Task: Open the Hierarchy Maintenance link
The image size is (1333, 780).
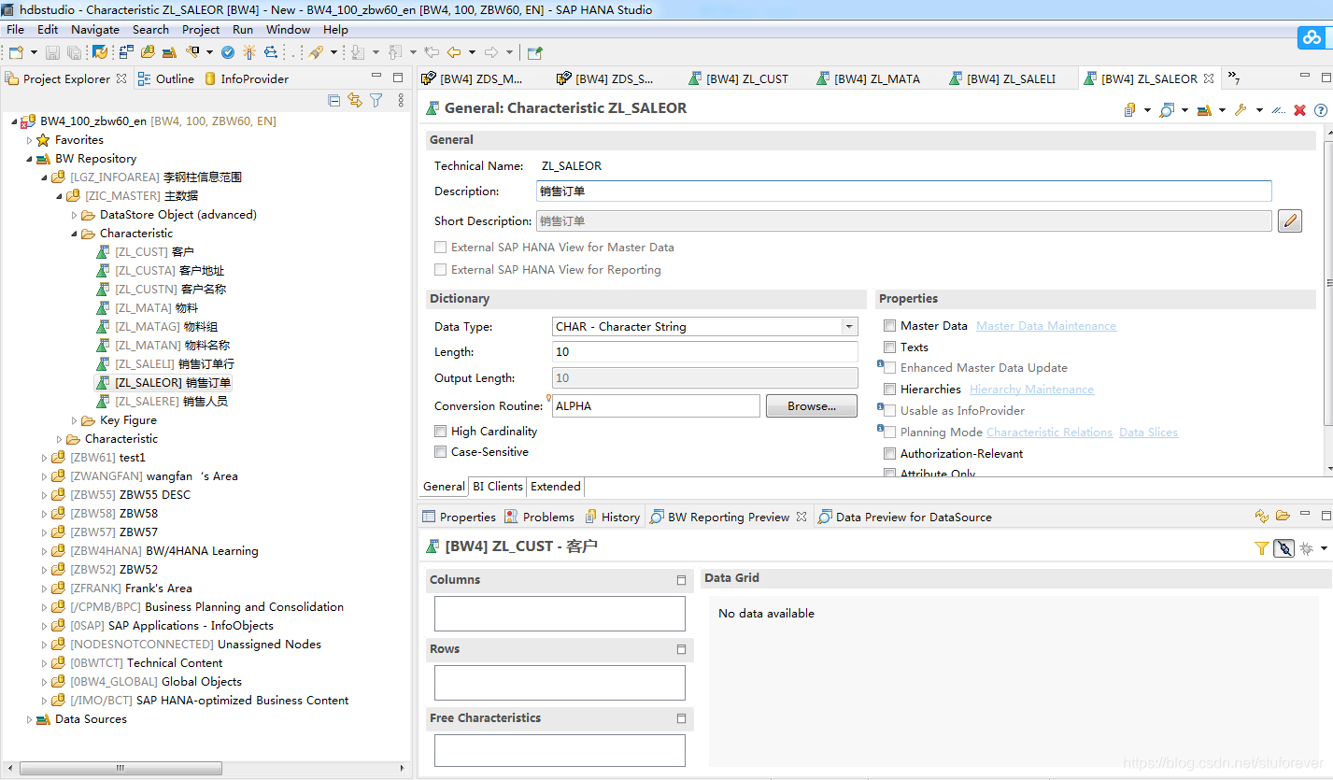Action: click(x=1031, y=389)
